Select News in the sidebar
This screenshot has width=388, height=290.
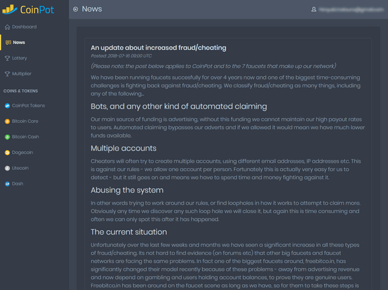[34, 42]
